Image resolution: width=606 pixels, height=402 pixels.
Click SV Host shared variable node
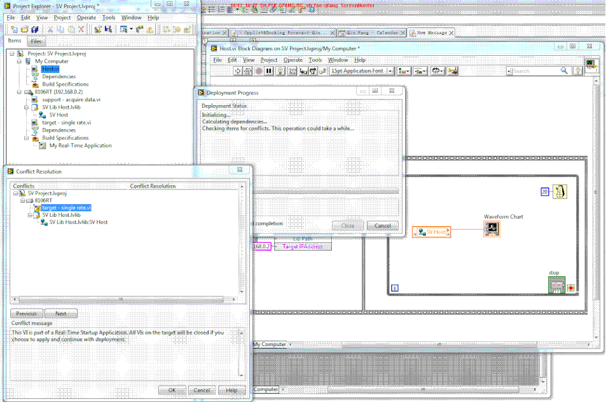[x=431, y=232]
